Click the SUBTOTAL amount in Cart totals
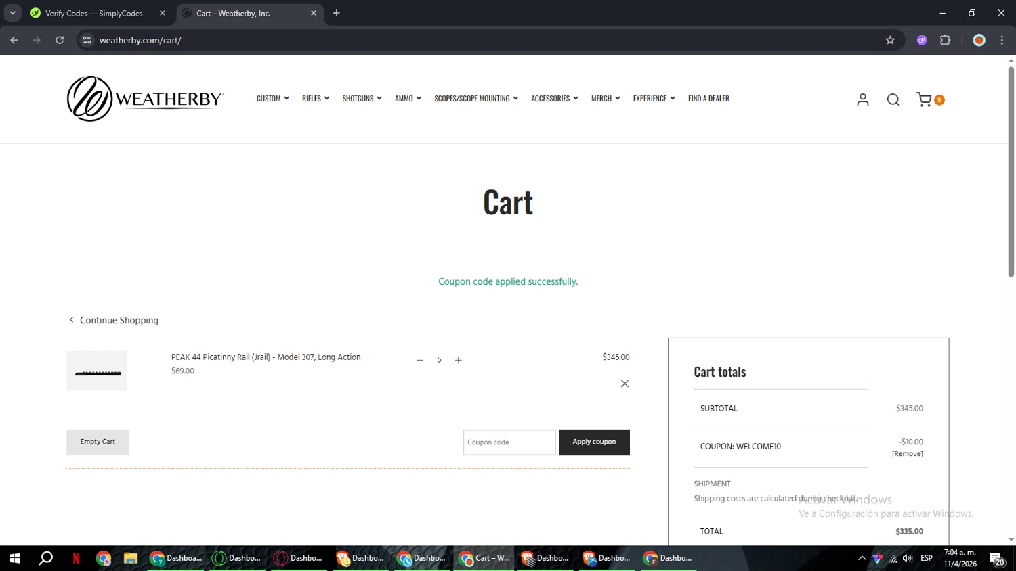Image resolution: width=1016 pixels, height=571 pixels. coord(910,409)
